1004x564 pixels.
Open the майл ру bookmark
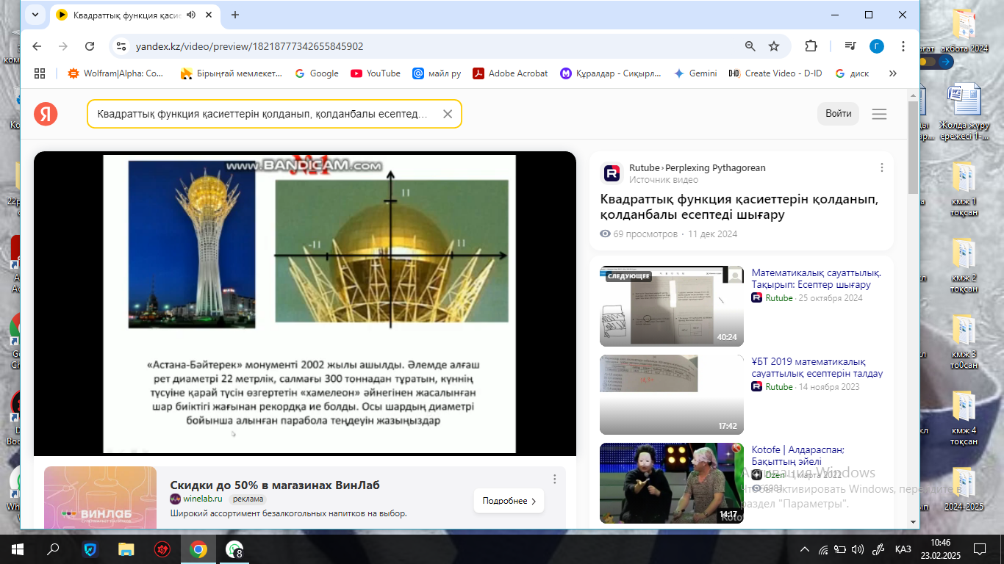pos(437,73)
